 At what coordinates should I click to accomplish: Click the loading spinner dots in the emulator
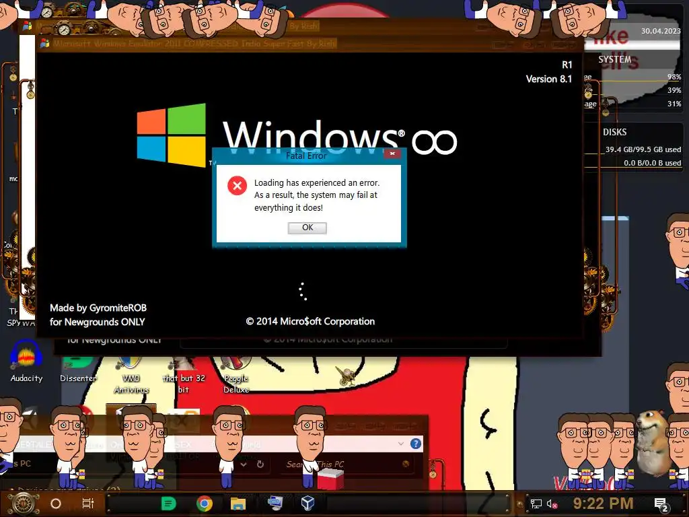click(303, 291)
